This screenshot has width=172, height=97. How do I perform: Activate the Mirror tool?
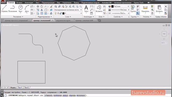tap(42, 10)
